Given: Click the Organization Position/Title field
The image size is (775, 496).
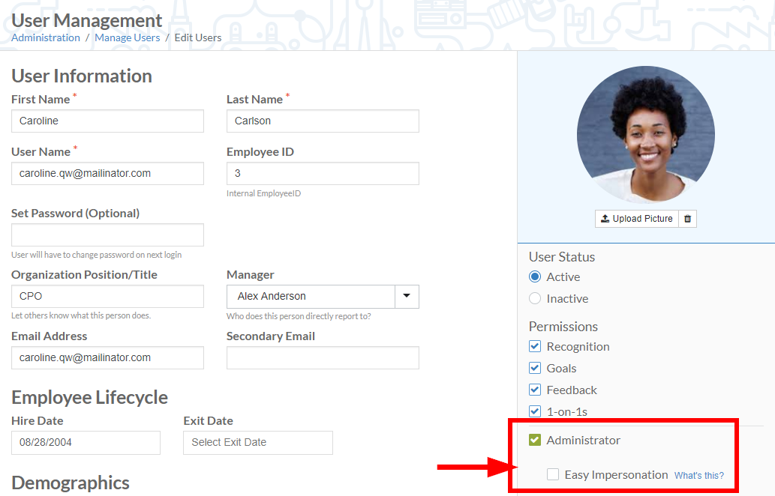Looking at the screenshot, I should (x=108, y=296).
